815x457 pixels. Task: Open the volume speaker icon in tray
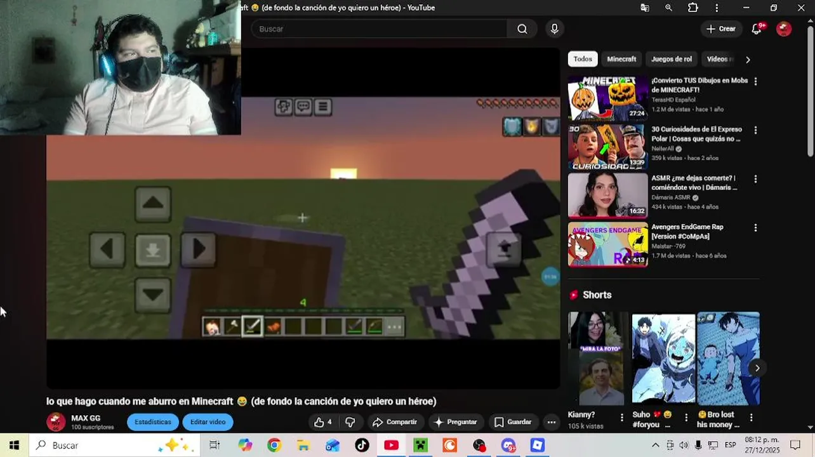[684, 445]
